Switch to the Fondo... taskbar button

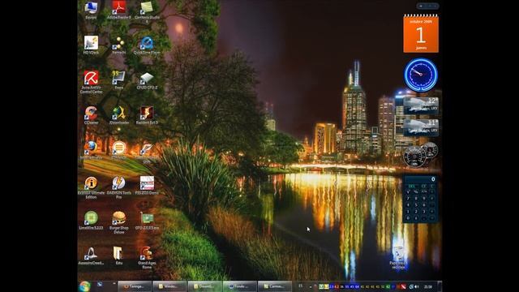[x=239, y=286]
